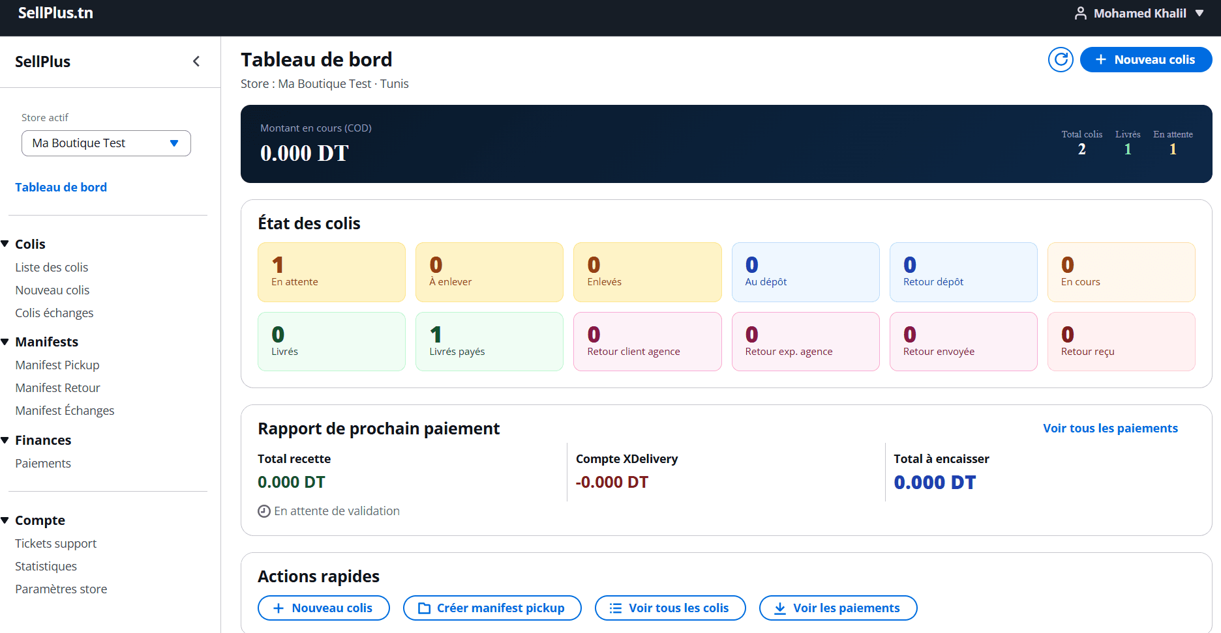Image resolution: width=1221 pixels, height=633 pixels.
Task: Open the Livrés status card
Action: [331, 342]
